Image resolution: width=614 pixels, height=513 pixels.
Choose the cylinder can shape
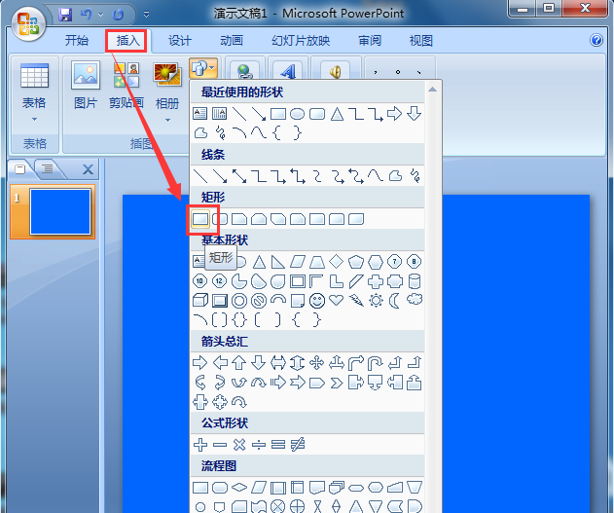click(415, 280)
